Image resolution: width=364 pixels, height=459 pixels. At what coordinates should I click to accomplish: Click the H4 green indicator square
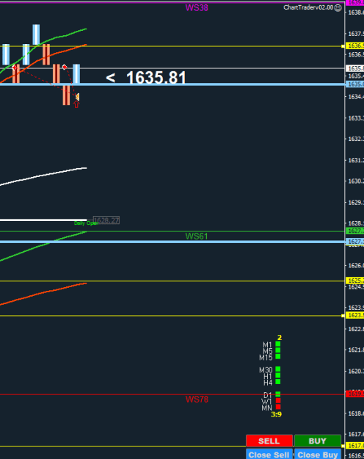[278, 382]
